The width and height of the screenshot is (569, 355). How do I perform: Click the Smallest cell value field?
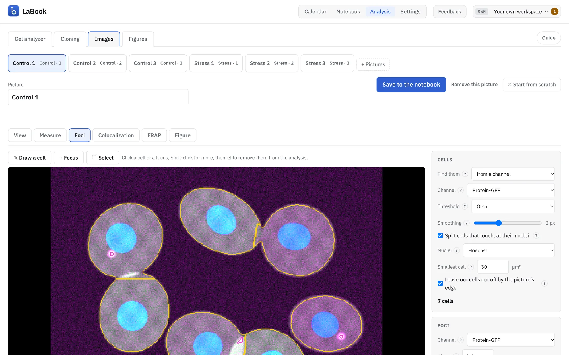point(492,267)
